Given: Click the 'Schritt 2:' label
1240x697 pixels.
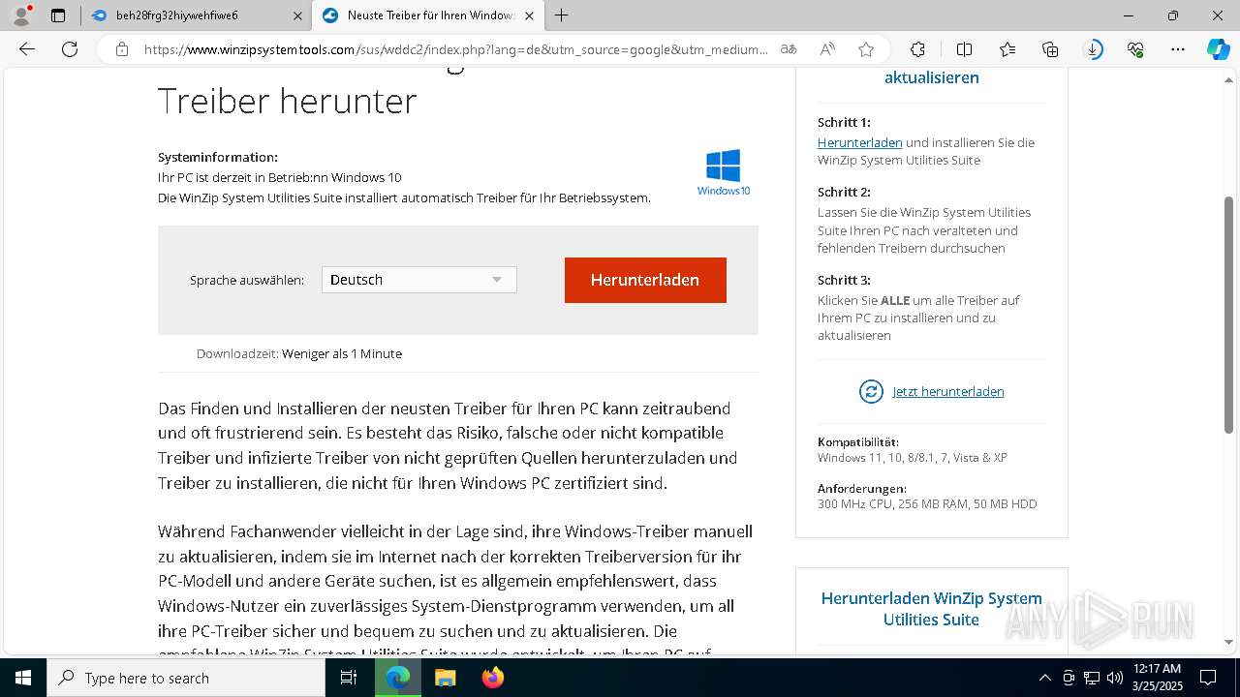Looking at the screenshot, I should [x=844, y=192].
